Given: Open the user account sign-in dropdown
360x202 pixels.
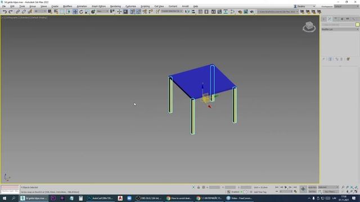Looking at the screenshot, I should [x=304, y=6].
